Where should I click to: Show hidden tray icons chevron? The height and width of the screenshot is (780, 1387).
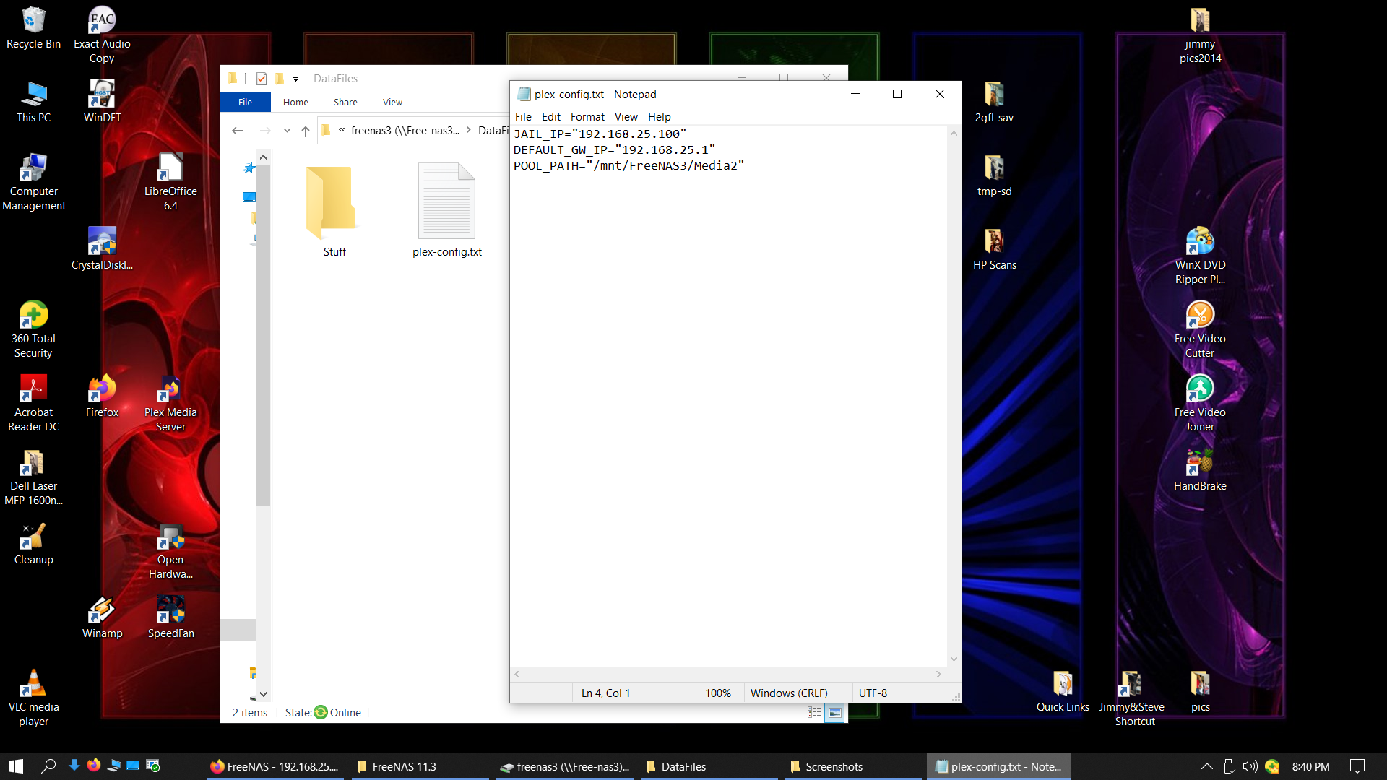pos(1206,766)
